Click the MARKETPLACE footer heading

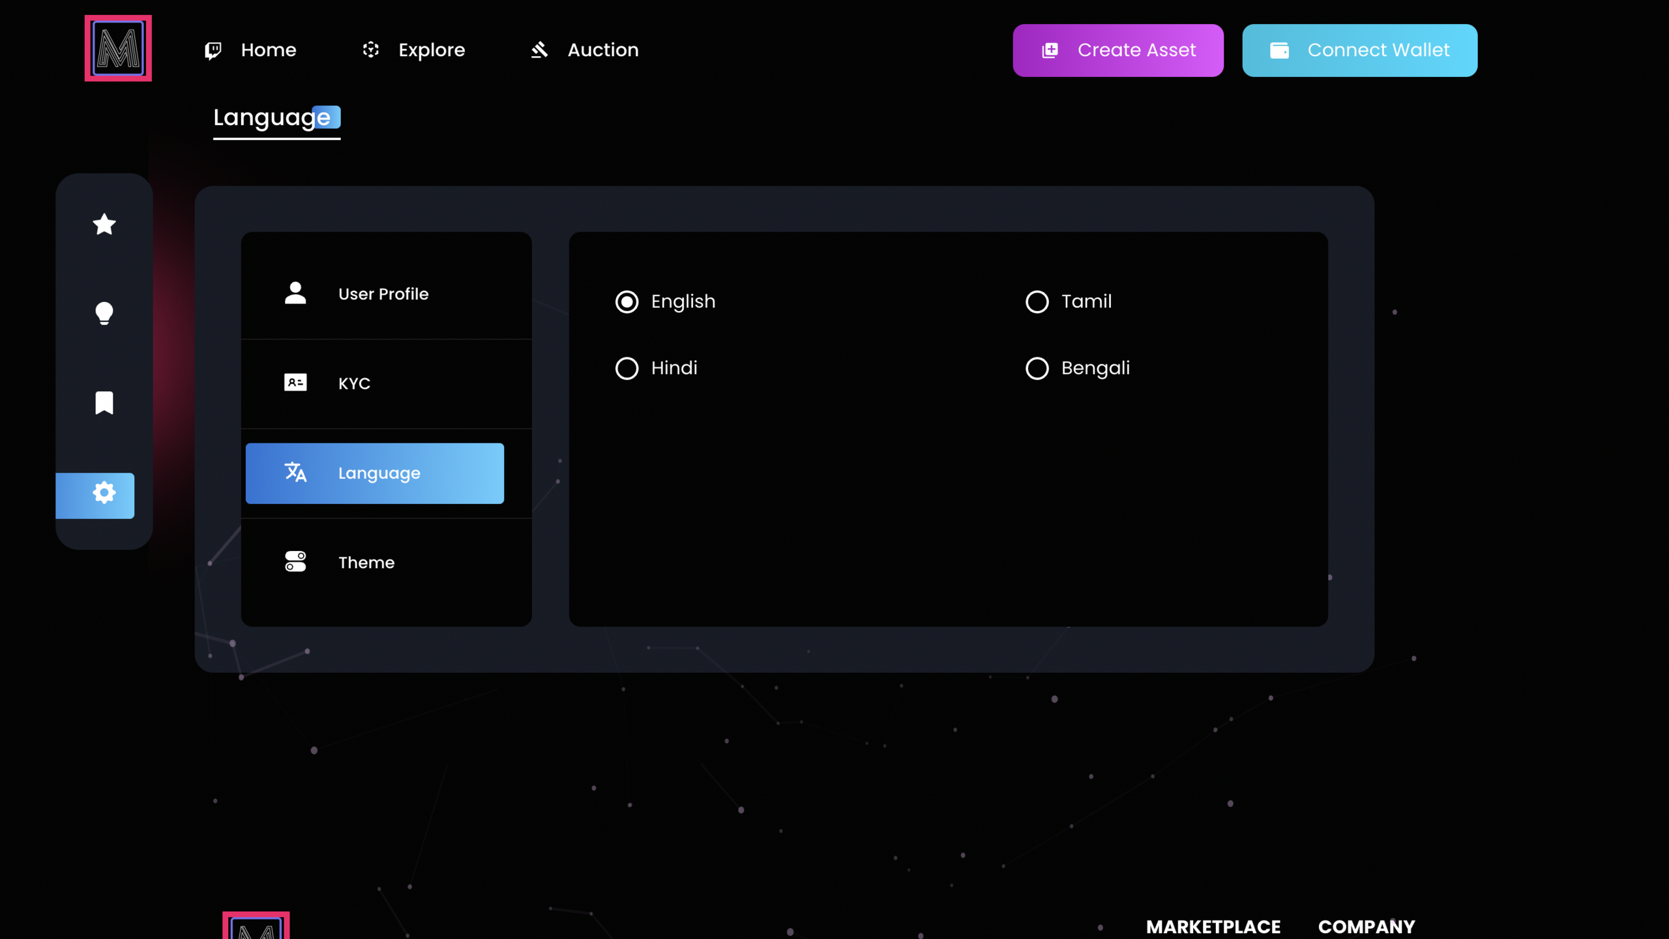tap(1213, 927)
